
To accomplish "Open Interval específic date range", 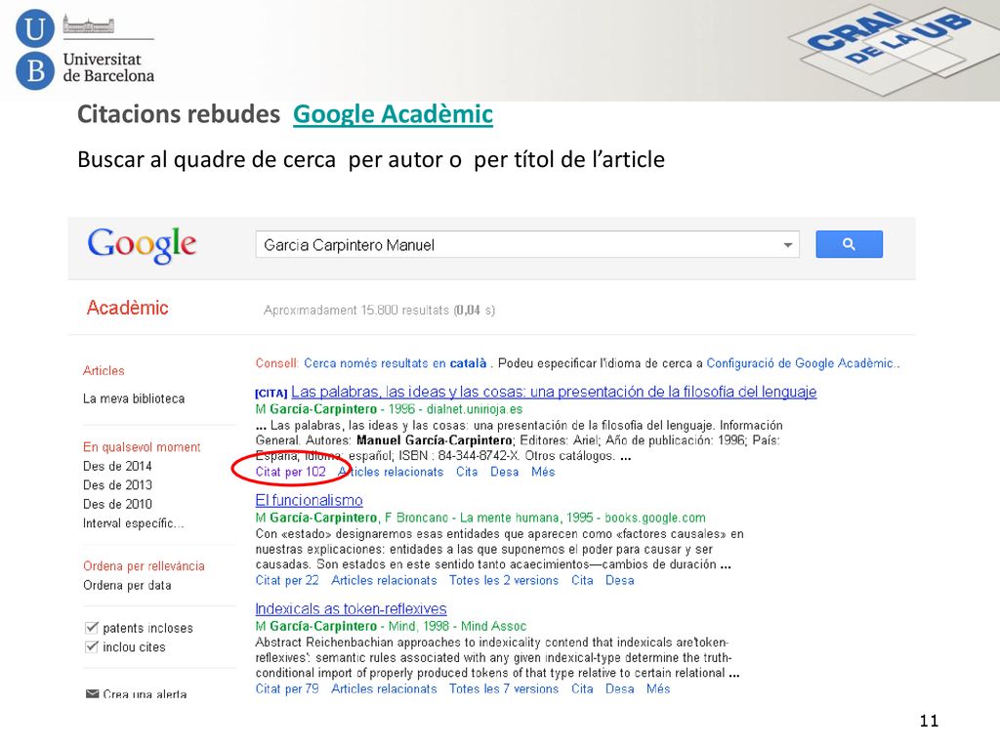I will [x=133, y=523].
